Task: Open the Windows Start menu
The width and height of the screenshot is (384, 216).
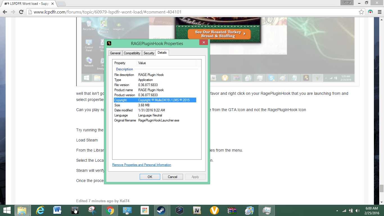Action: point(7,210)
